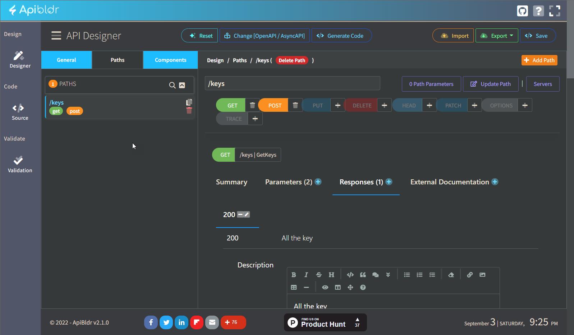
Task: Open the Parameters (2) tab
Action: pyautogui.click(x=288, y=182)
